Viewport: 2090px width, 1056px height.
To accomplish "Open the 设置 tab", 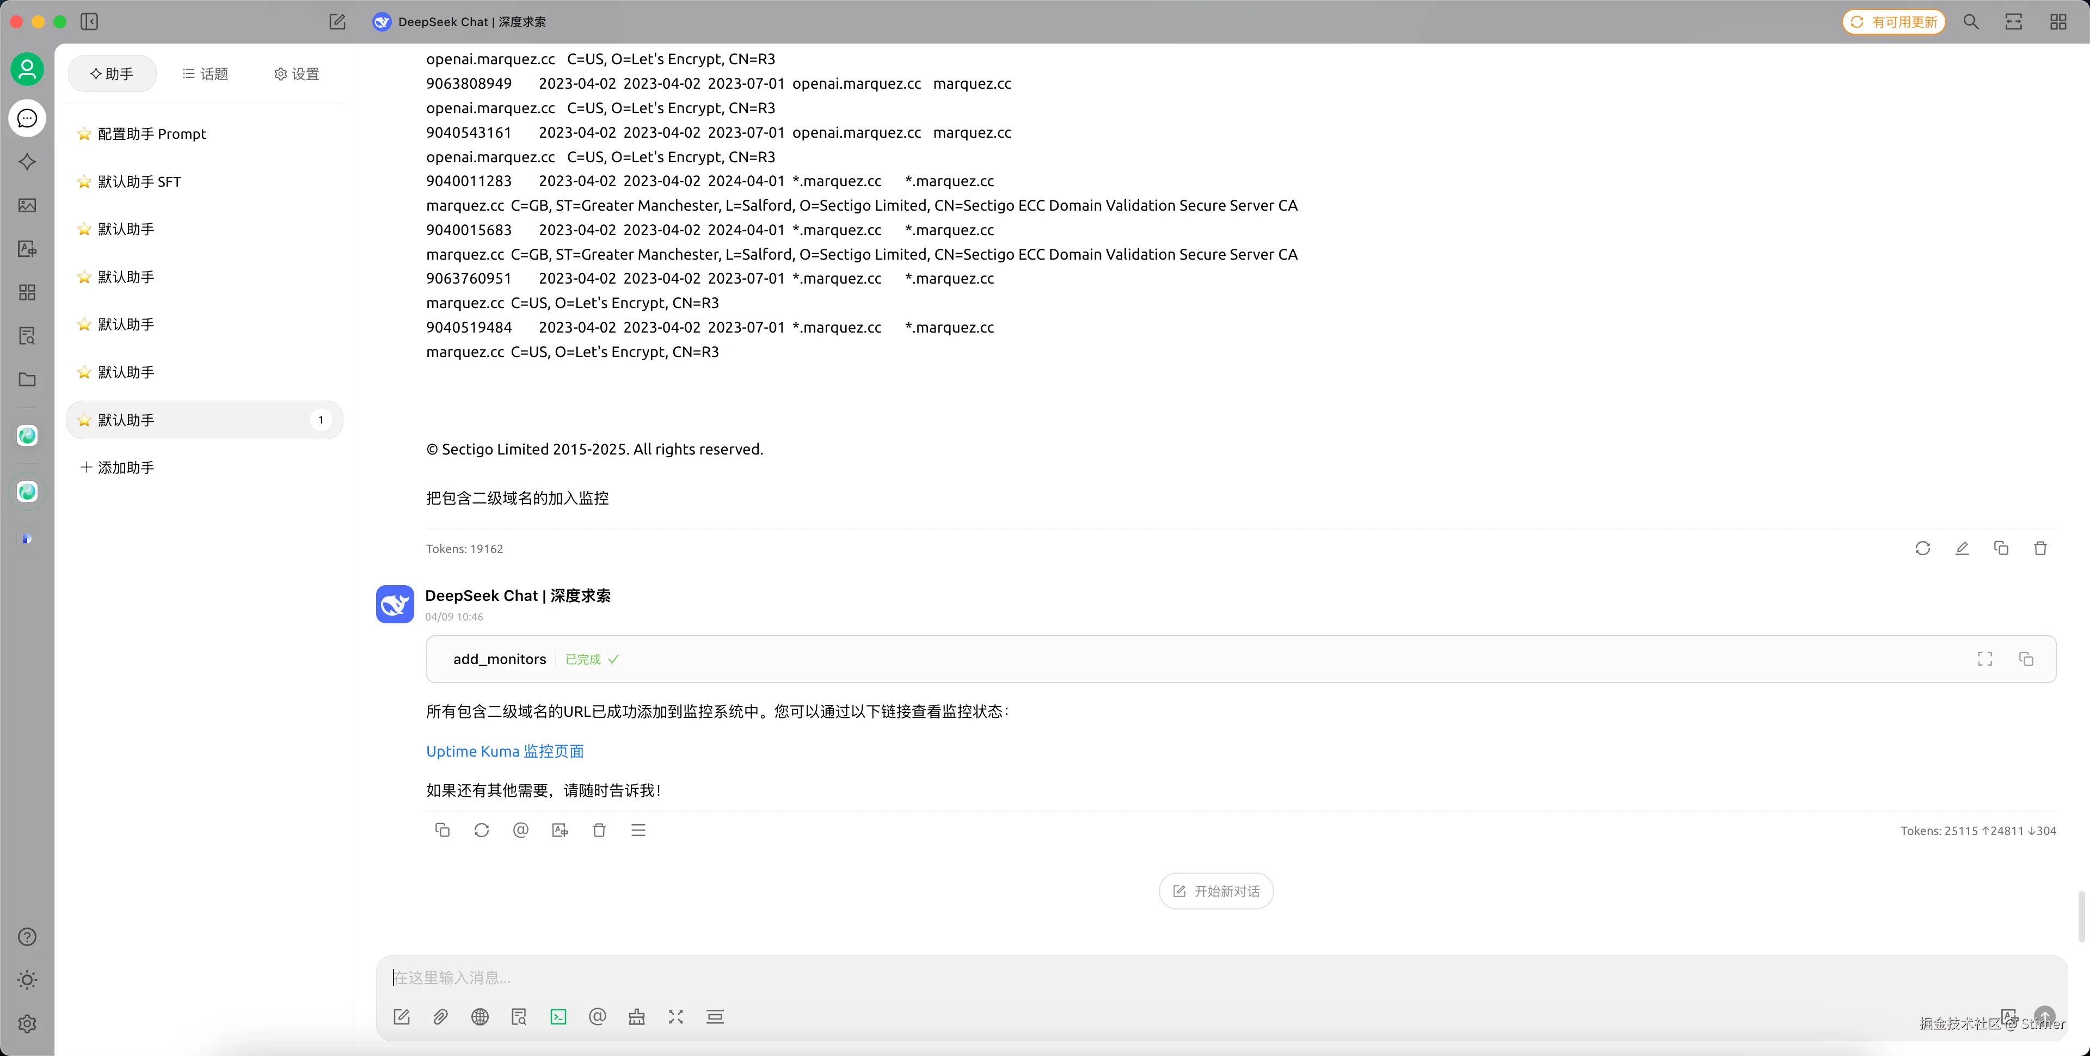I will tap(297, 74).
